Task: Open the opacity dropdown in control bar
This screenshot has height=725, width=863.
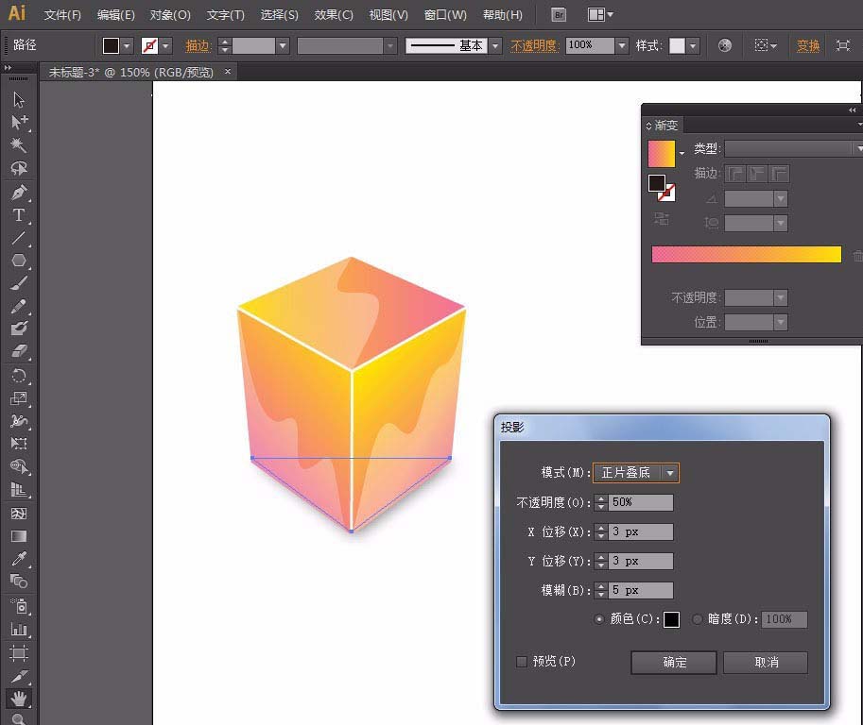Action: tap(621, 44)
